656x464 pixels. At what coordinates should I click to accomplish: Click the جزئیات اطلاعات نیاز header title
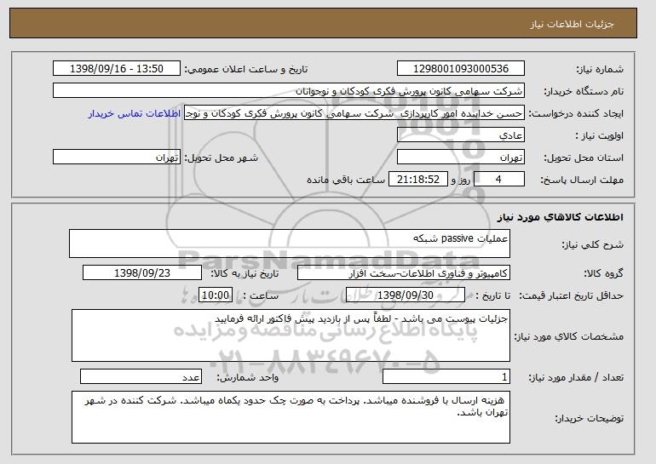tap(572, 24)
